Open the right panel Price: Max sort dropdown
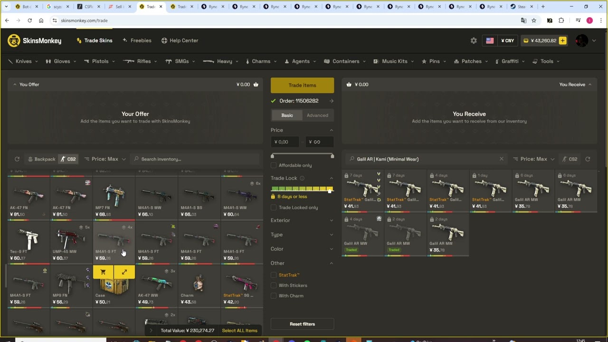 point(534,159)
